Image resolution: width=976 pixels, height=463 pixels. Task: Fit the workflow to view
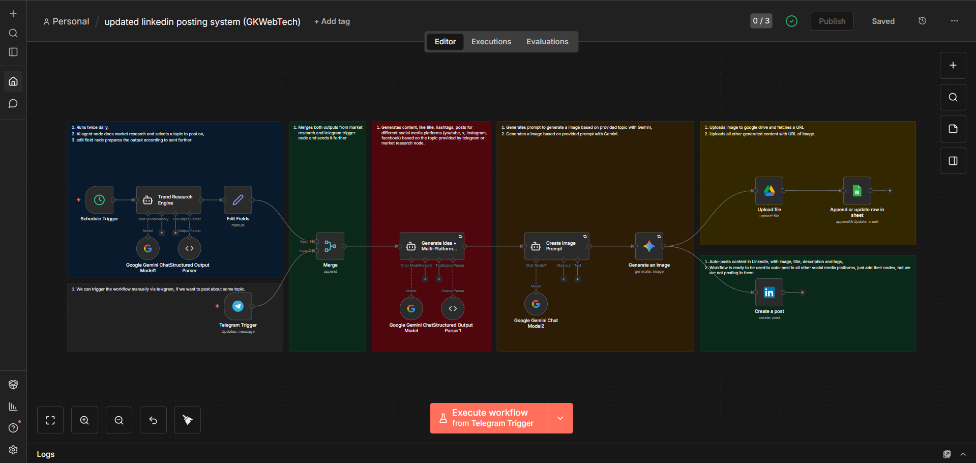[50, 420]
